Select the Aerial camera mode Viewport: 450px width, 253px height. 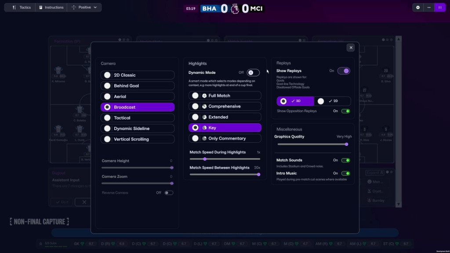137,96
